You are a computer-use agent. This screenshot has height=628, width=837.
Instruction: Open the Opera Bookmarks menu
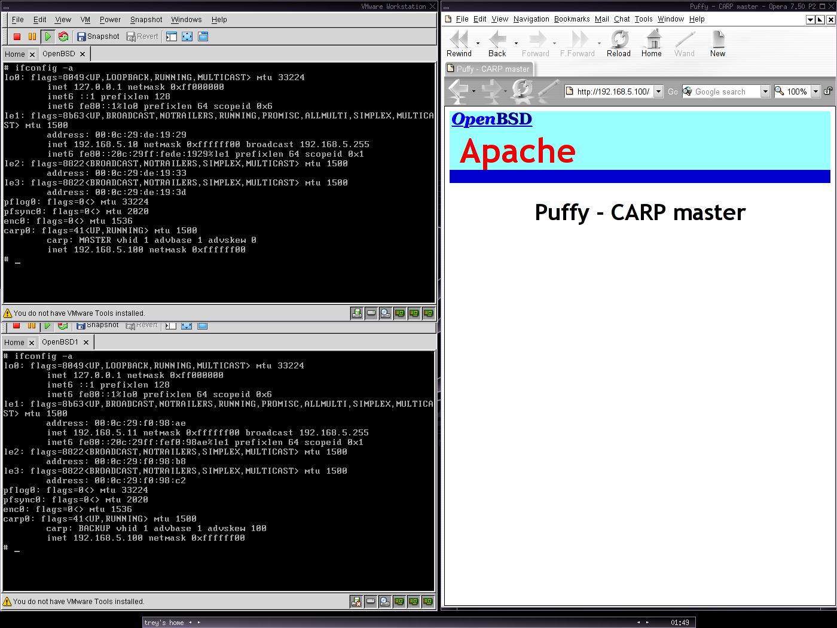[x=572, y=19]
